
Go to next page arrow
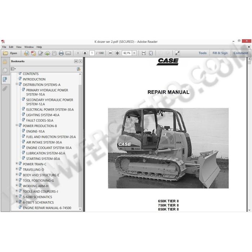(x=85, y=53)
